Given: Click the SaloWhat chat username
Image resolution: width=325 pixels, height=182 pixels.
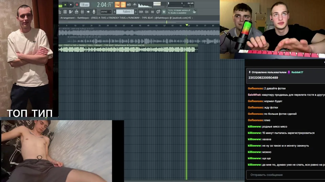Looking at the screenshot, I should (x=254, y=95).
